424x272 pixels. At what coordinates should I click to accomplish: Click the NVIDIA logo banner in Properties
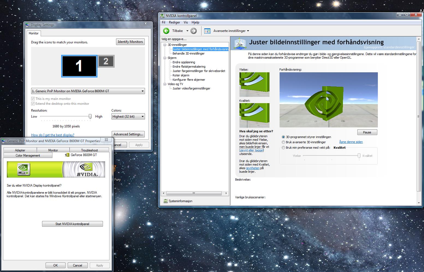point(56,169)
